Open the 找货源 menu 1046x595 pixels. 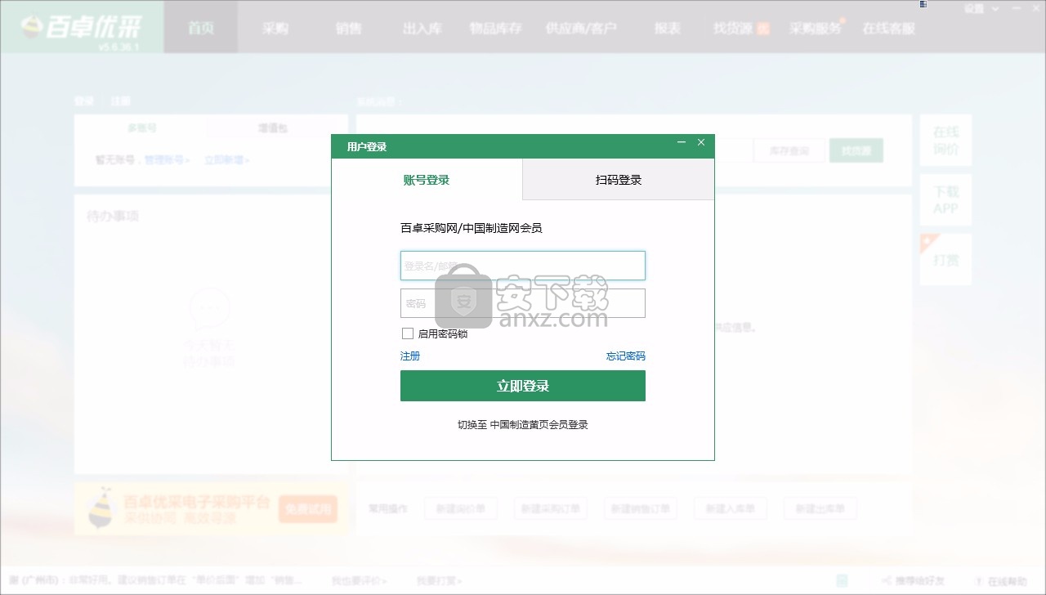(x=740, y=28)
